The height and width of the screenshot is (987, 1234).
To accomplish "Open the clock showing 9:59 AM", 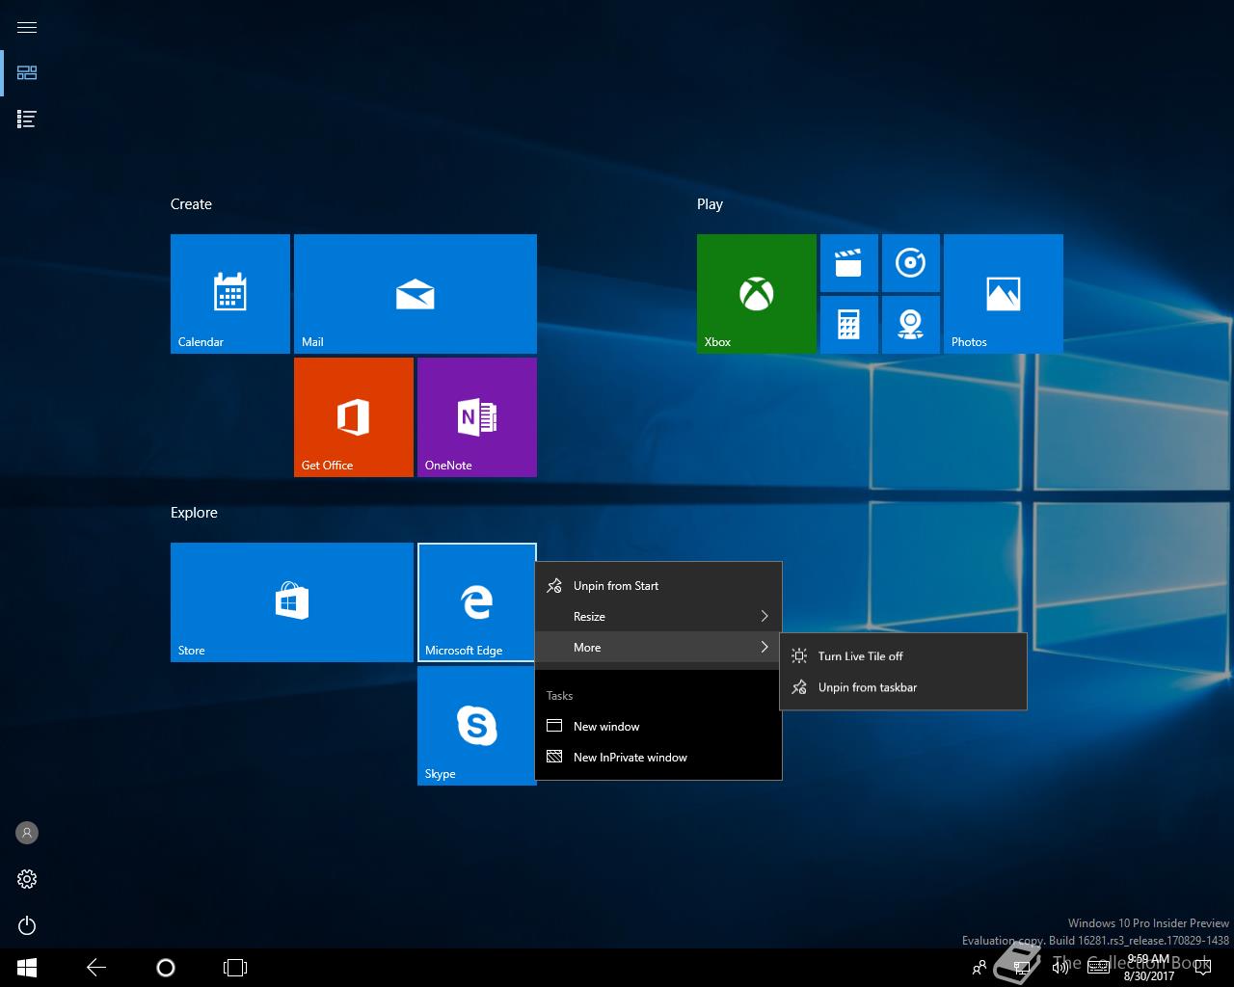I will pos(1148,967).
